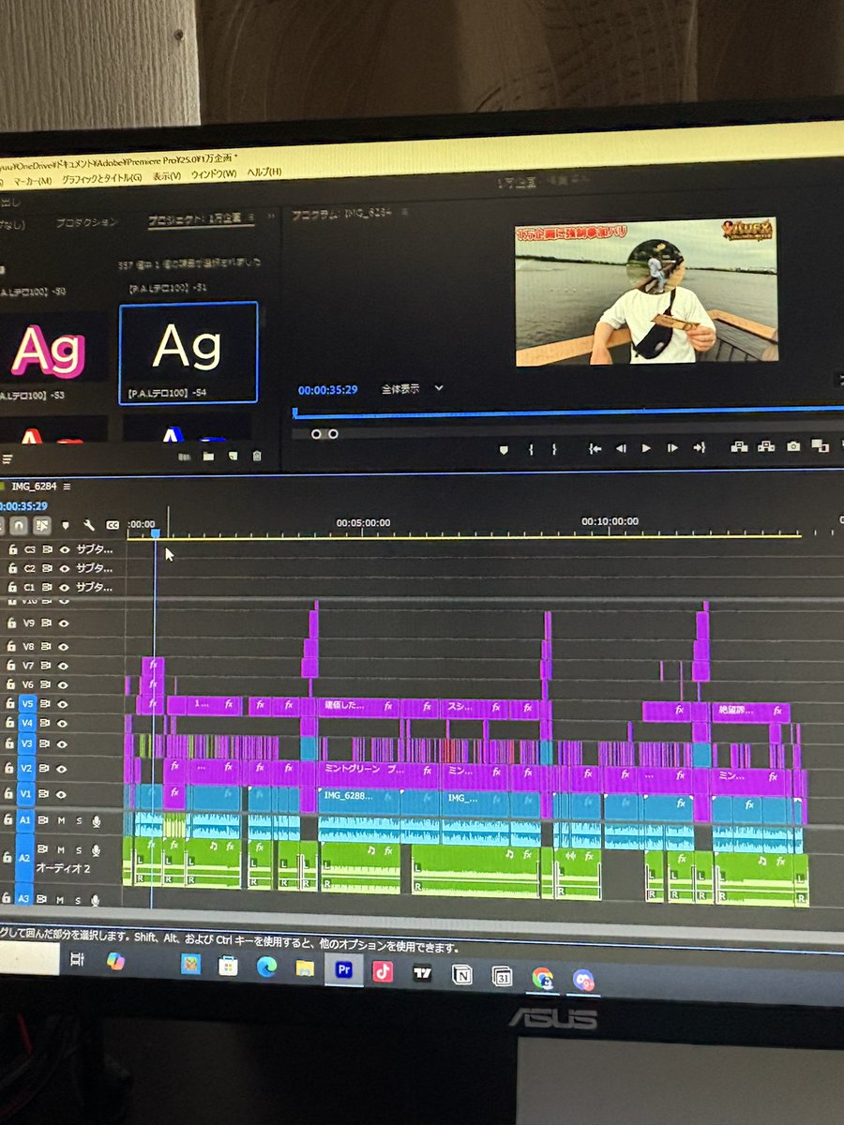Open 表示(V) menu
This screenshot has width=844, height=1125.
point(167,175)
